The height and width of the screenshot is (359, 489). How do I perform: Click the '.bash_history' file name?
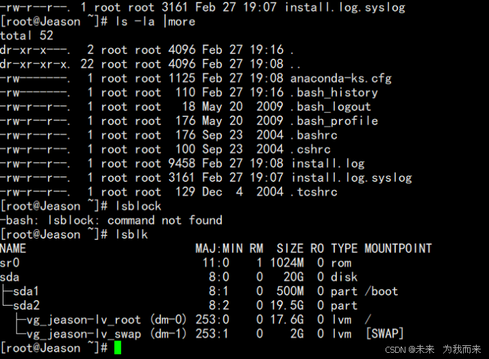coord(334,92)
